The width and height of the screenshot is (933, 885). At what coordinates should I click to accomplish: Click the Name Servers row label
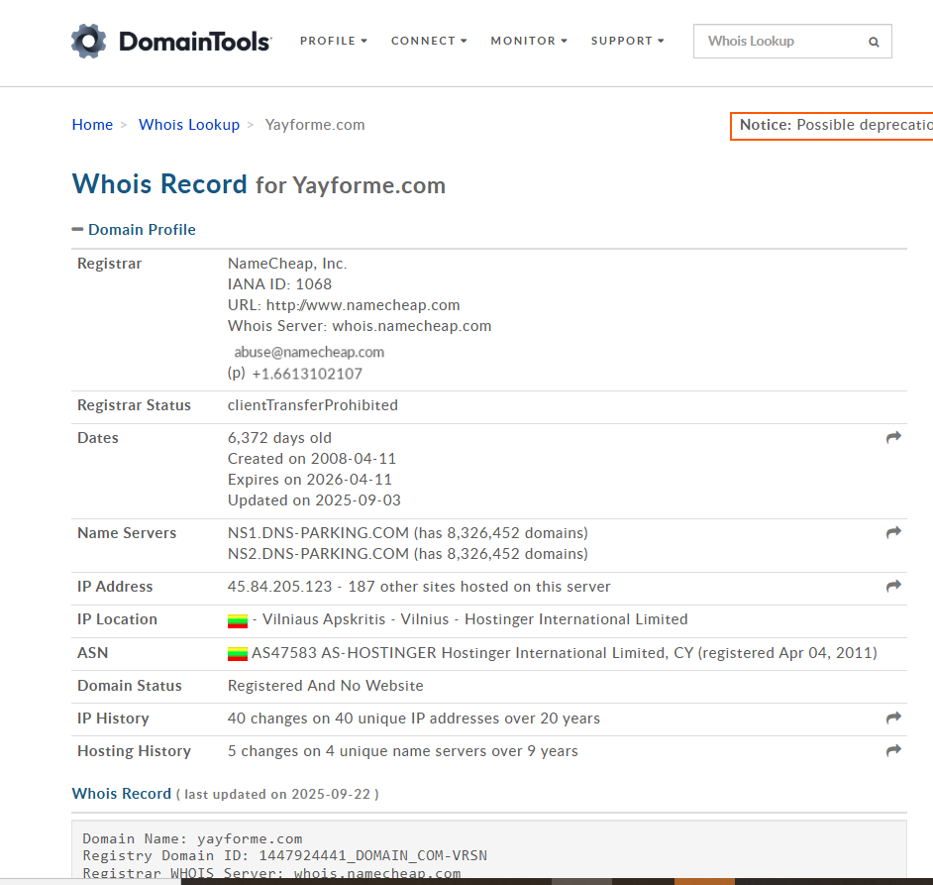tap(127, 533)
